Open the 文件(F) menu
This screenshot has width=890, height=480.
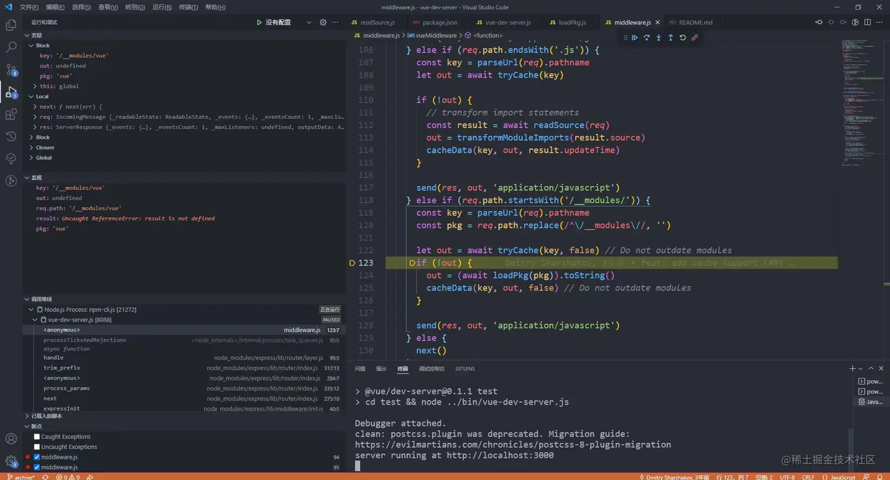point(29,7)
